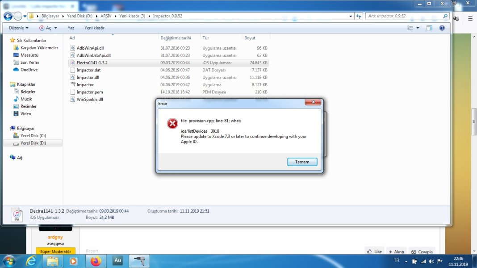Launch Adobe Audition from taskbar

[117, 260]
